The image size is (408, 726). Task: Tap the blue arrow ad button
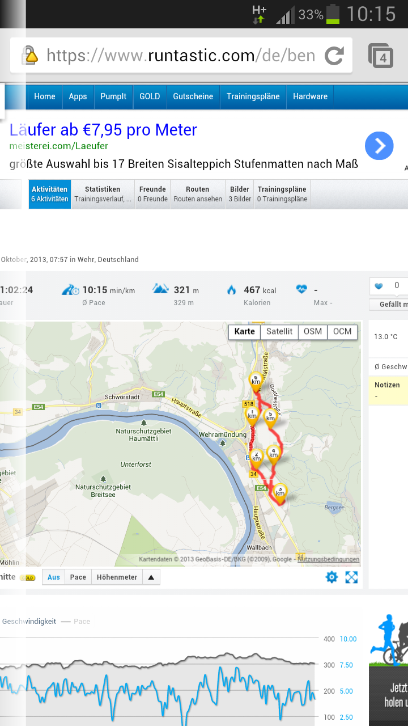[x=379, y=146]
